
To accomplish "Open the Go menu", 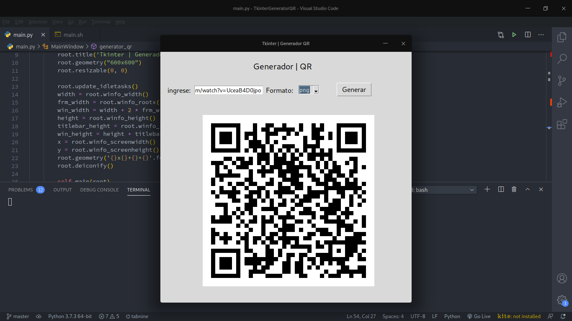I will point(71,22).
